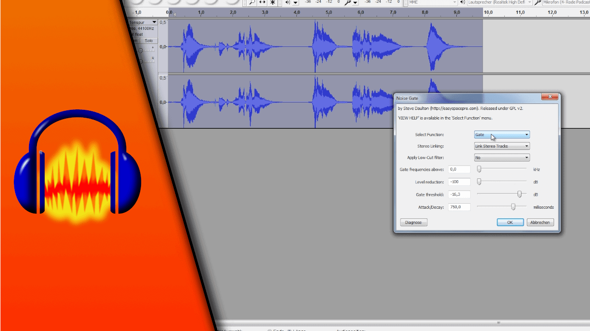Screen dimensions: 590x331
Task: Select the Zoom In magnifier tool
Action: [252, 2]
